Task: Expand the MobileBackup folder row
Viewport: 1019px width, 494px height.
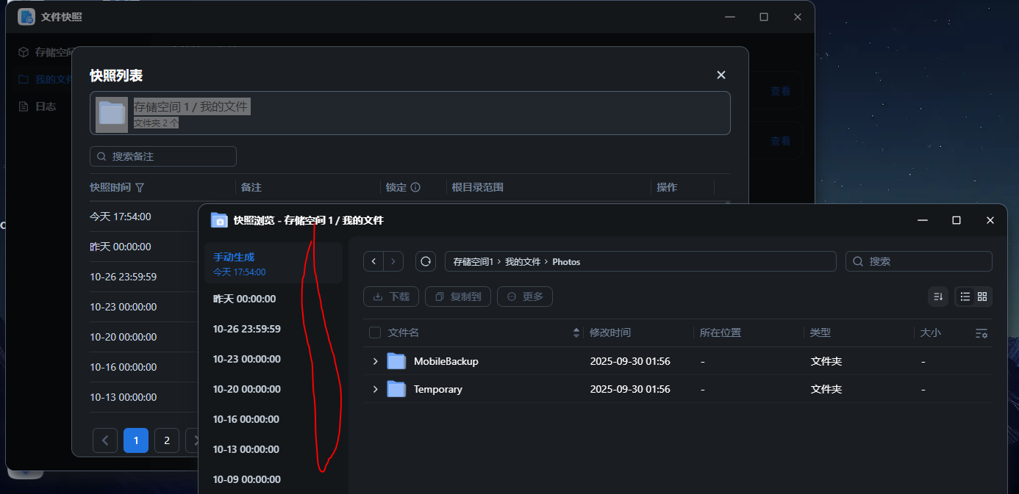Action: 375,361
